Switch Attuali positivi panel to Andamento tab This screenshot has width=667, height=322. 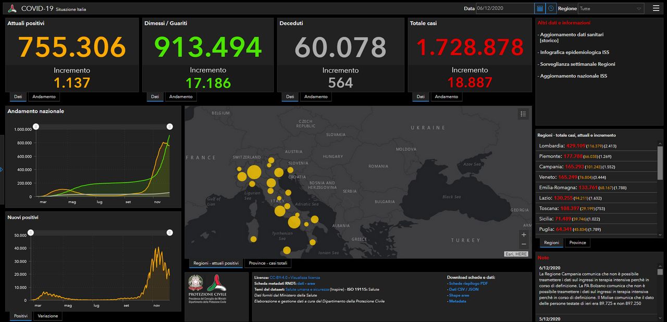point(43,96)
